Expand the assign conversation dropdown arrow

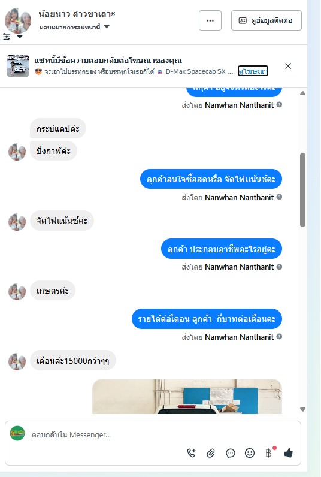pos(107,26)
